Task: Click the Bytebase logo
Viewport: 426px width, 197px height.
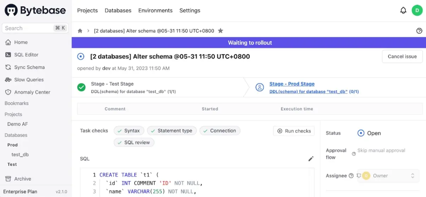Action: 35,11
